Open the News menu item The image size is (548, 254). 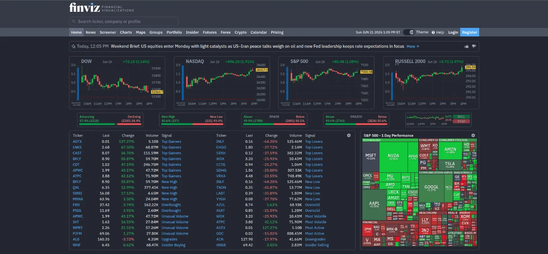[91, 32]
